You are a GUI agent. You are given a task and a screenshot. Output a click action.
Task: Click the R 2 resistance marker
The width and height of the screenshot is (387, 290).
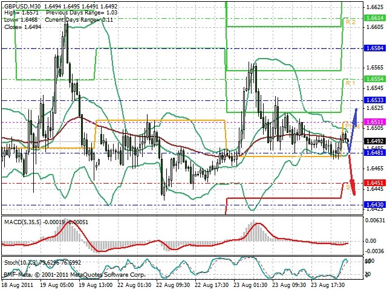351,22
